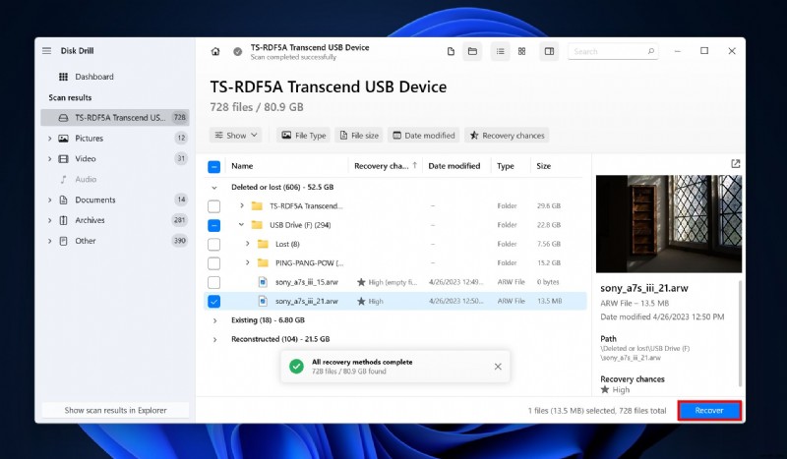Click Show scan results in Explorer

(115, 410)
